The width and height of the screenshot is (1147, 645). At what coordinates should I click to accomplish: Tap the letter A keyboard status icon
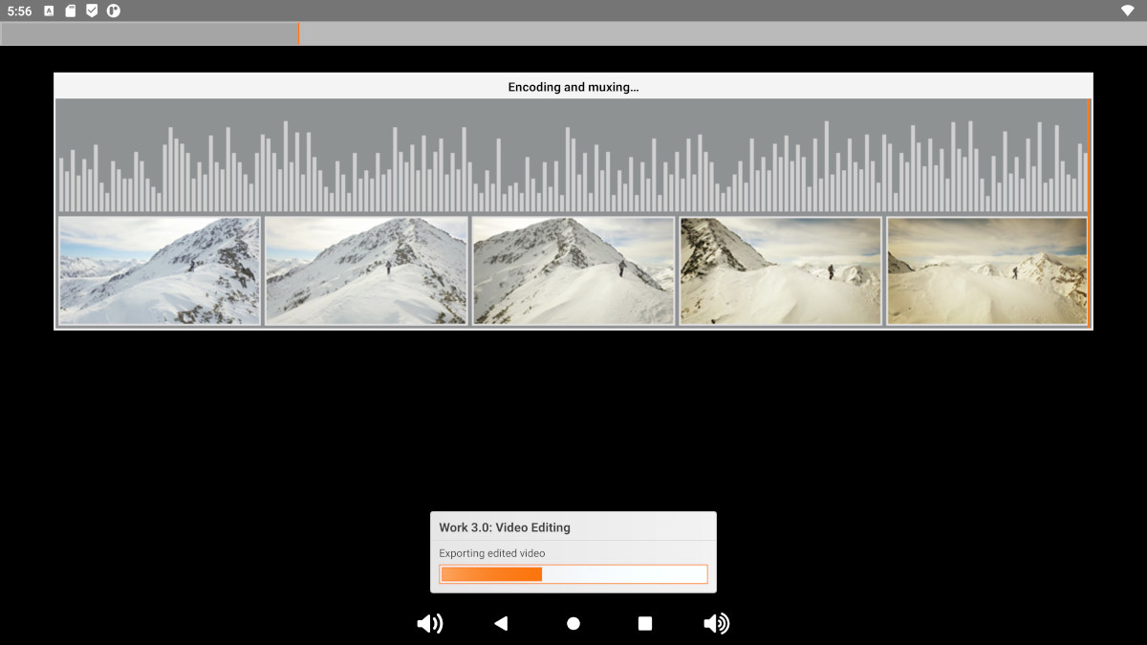point(49,11)
